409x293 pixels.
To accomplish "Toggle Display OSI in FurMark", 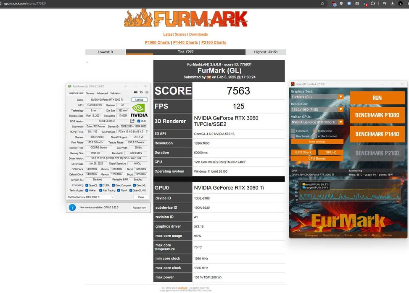I will pos(315,131).
